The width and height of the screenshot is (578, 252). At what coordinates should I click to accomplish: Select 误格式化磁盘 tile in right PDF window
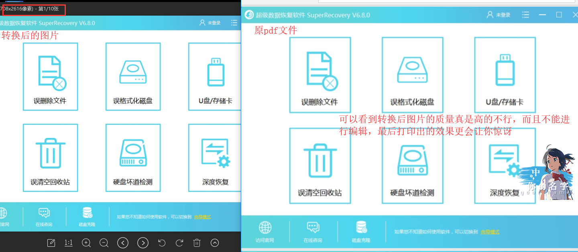pyautogui.click(x=412, y=75)
